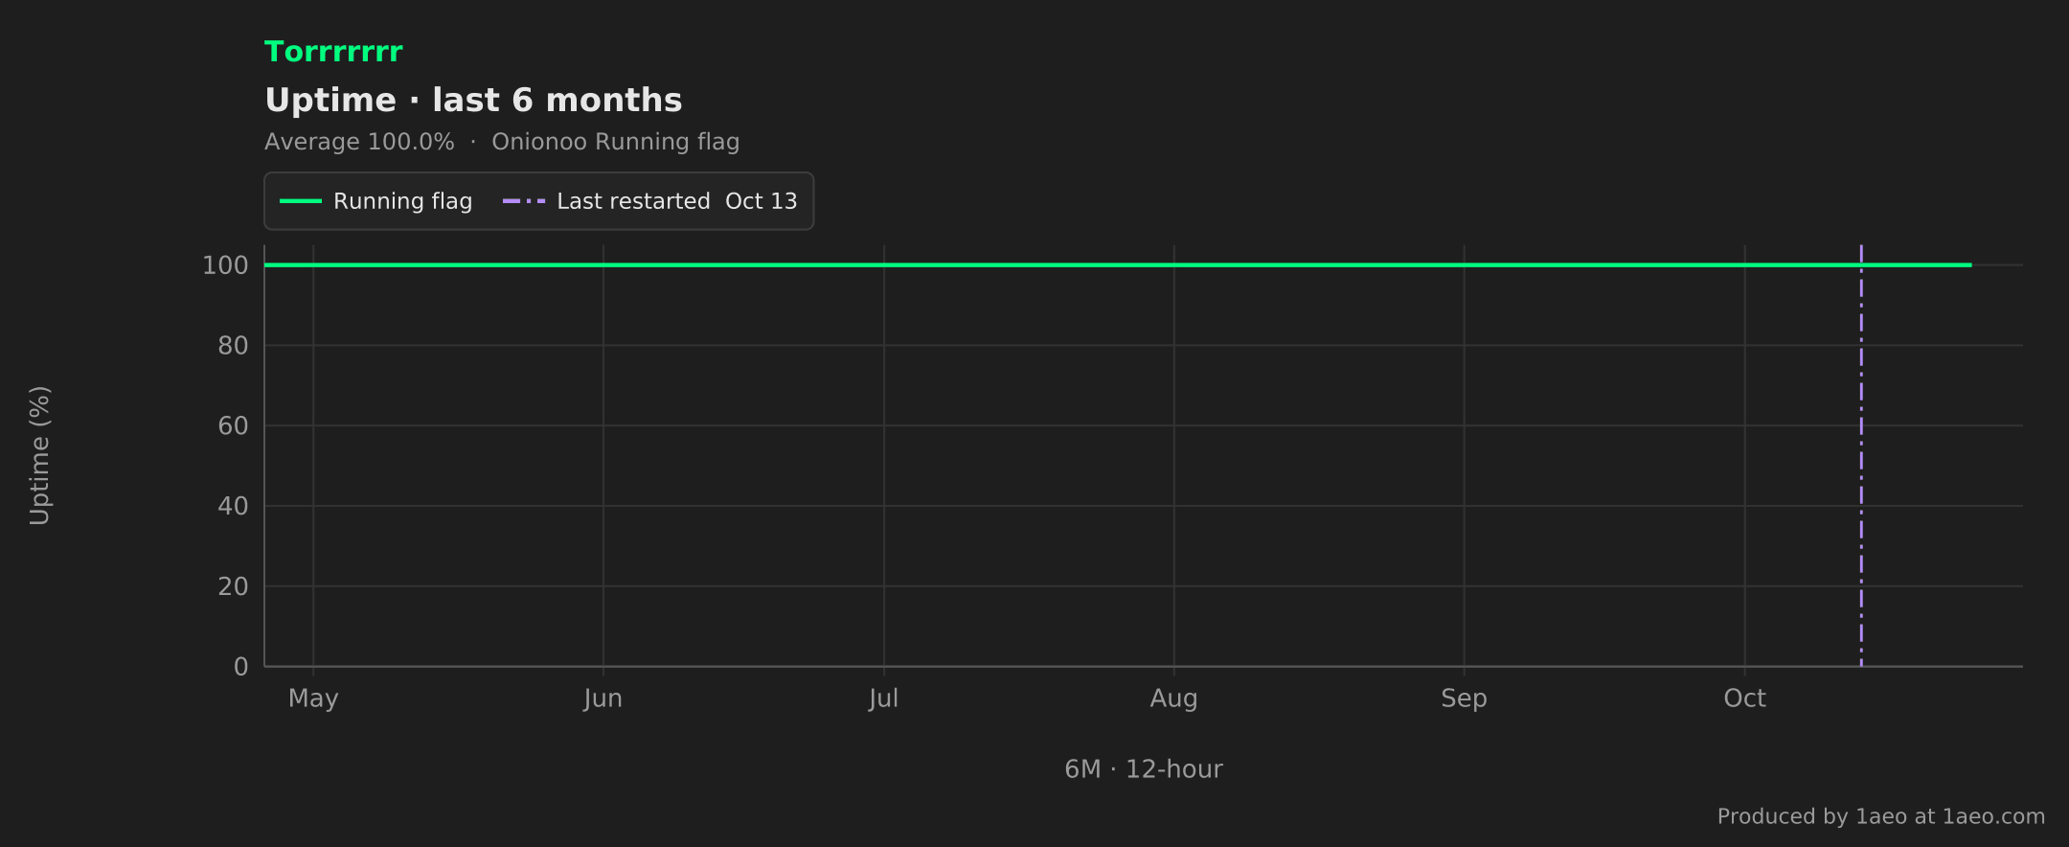Click the "Uptime (%)" vertical axis label
Image resolution: width=2069 pixels, height=847 pixels.
point(39,455)
